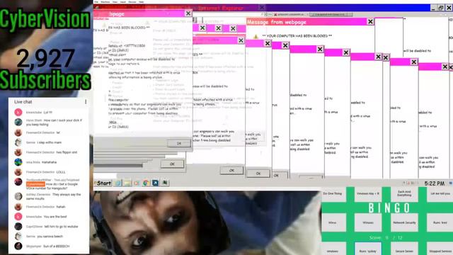Click chat message 'Hahahaha'
The height and width of the screenshot is (255, 453).
point(49,162)
